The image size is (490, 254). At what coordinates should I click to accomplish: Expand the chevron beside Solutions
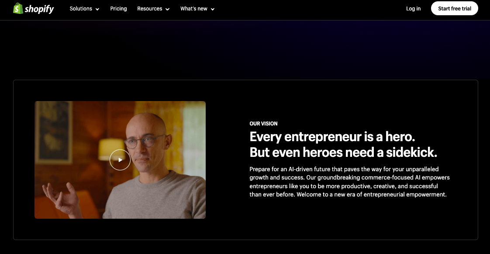(97, 9)
